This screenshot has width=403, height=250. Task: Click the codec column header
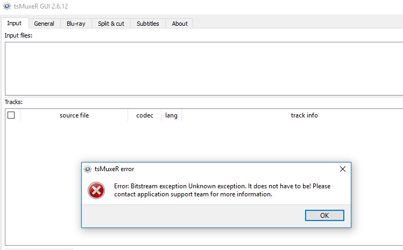[145, 115]
